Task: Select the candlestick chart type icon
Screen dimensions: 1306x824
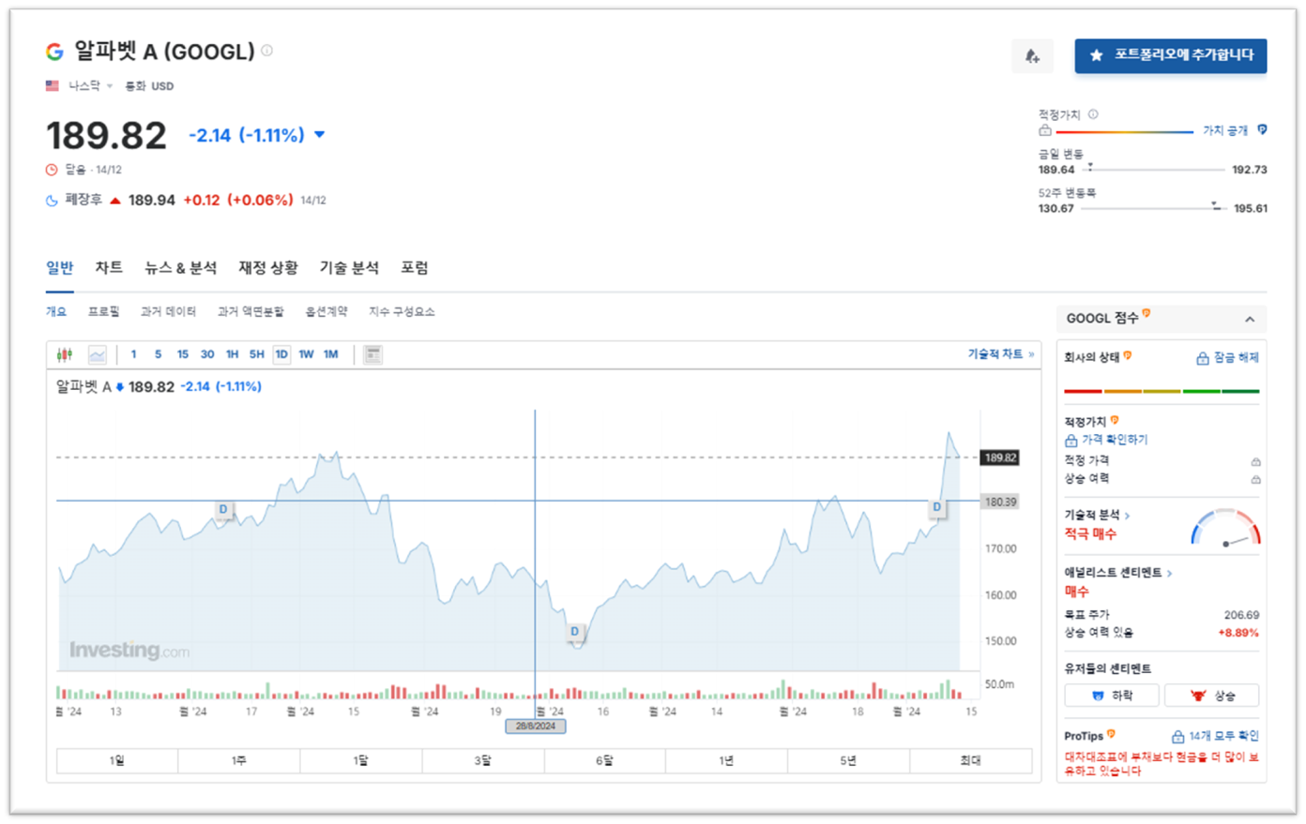Action: (x=65, y=354)
